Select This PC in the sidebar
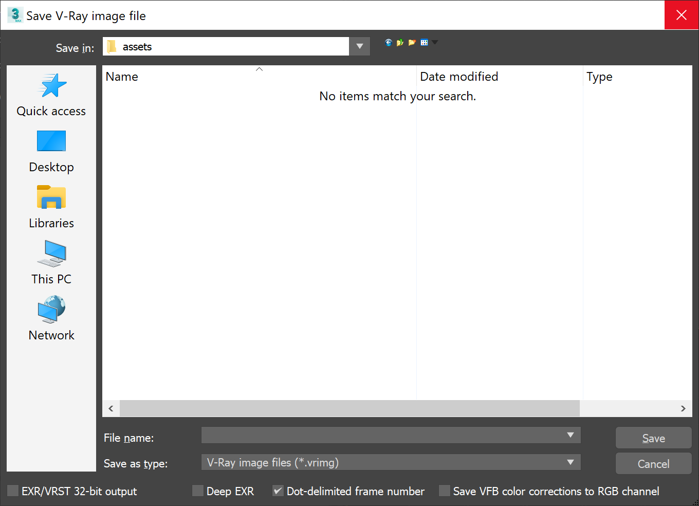 51,263
